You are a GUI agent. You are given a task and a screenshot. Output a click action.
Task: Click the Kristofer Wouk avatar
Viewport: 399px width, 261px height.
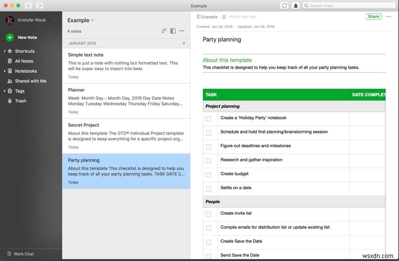click(x=9, y=20)
